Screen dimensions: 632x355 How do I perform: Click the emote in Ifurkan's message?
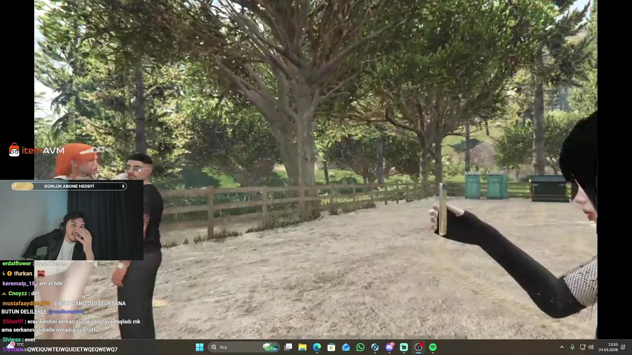(41, 274)
